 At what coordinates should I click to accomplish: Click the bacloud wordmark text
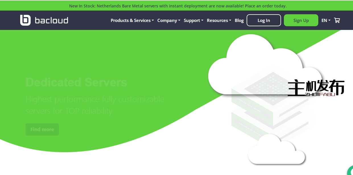(x=51, y=21)
